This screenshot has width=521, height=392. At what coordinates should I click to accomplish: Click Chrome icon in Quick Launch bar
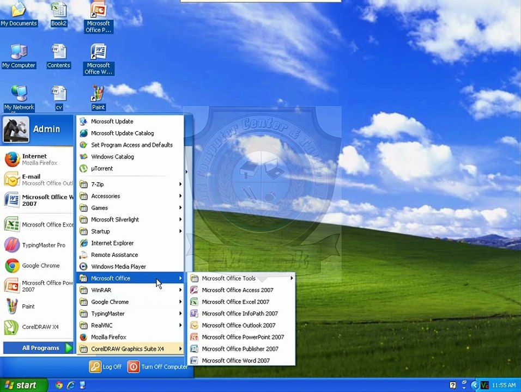[x=59, y=385]
